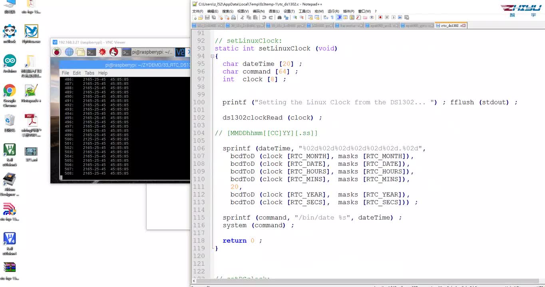Screen dimensions: 545x287
Task: Select Google Chrome desktop icon
Action: pos(10,95)
